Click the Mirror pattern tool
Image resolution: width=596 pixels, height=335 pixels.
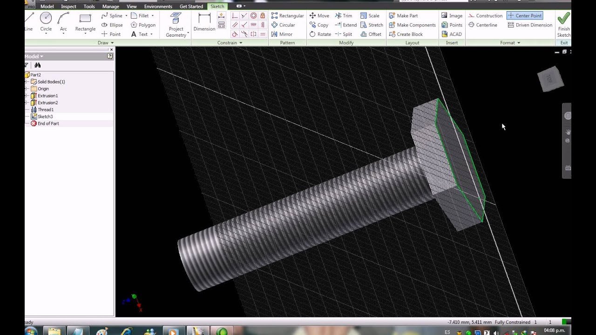click(282, 34)
